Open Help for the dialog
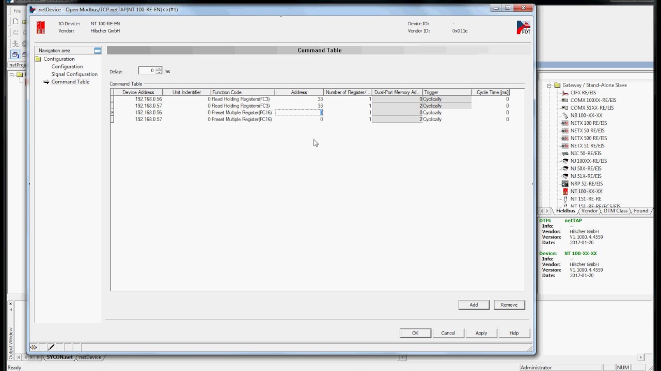661x371 pixels. (x=514, y=333)
